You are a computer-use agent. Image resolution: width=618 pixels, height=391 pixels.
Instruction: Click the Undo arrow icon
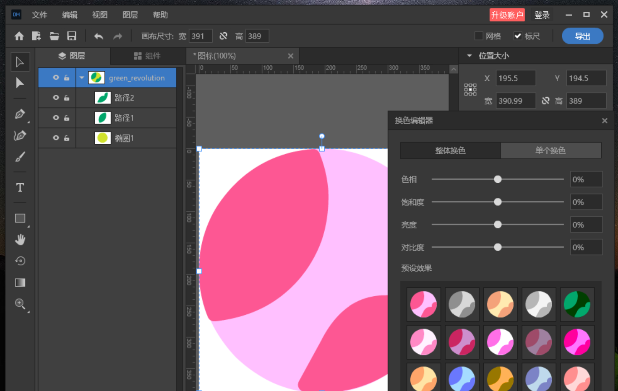(99, 36)
